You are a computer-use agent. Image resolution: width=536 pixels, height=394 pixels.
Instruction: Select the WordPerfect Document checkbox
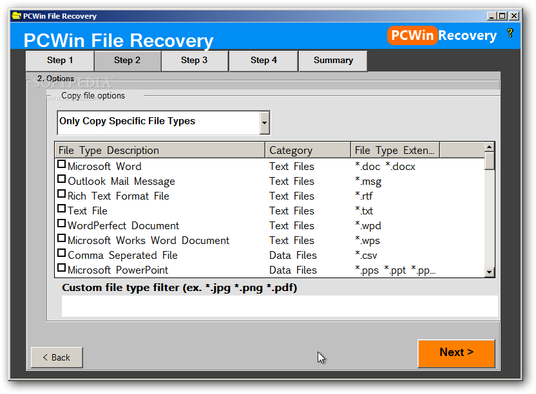click(x=62, y=223)
